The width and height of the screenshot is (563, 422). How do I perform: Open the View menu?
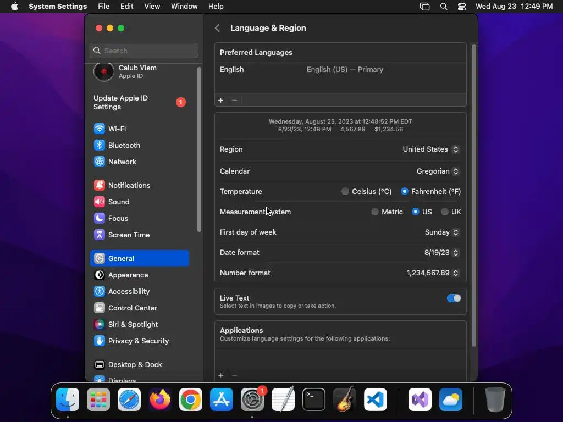152,7
